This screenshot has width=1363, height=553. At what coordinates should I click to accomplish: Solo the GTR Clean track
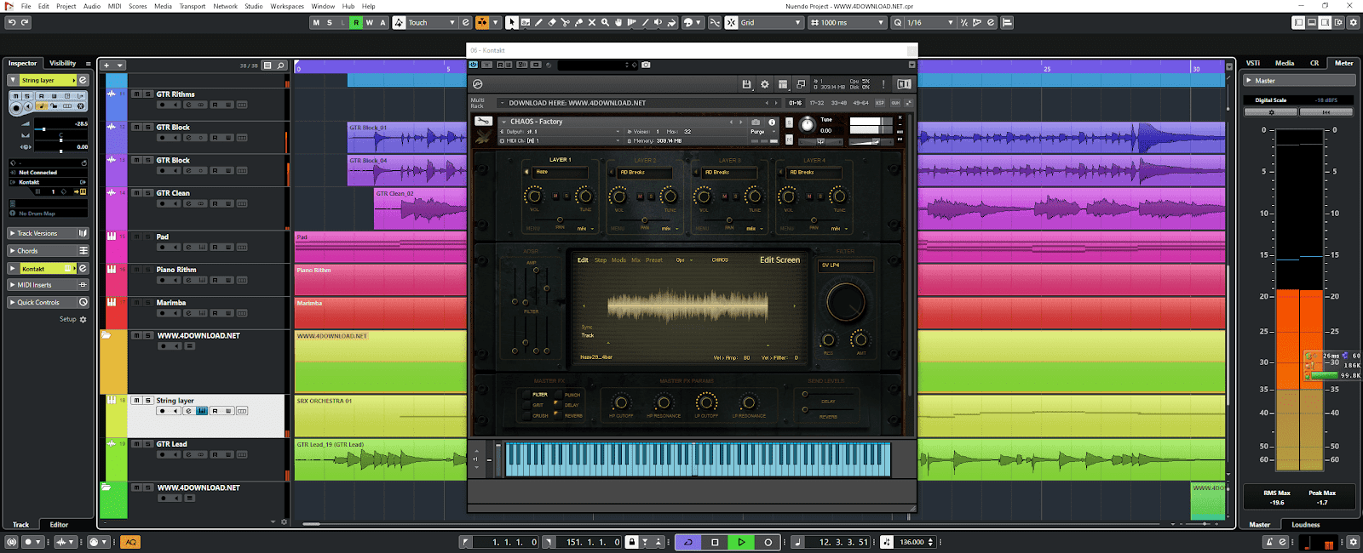point(148,193)
